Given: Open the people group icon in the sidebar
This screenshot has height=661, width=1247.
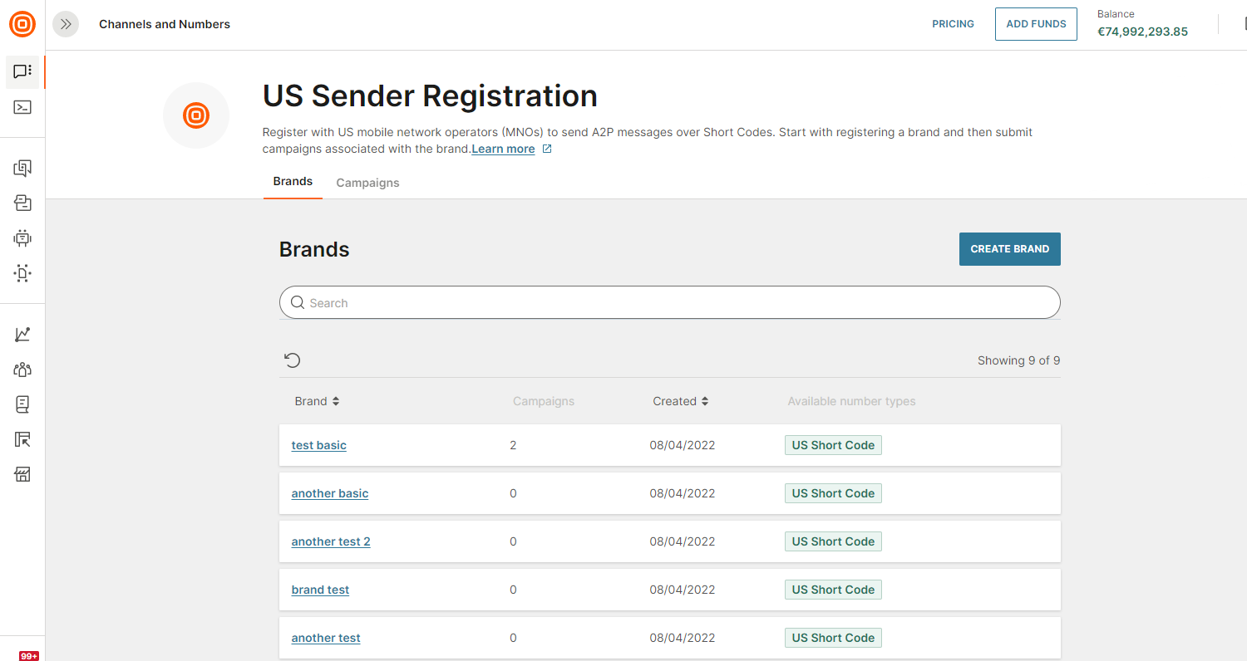Looking at the screenshot, I should pos(22,370).
